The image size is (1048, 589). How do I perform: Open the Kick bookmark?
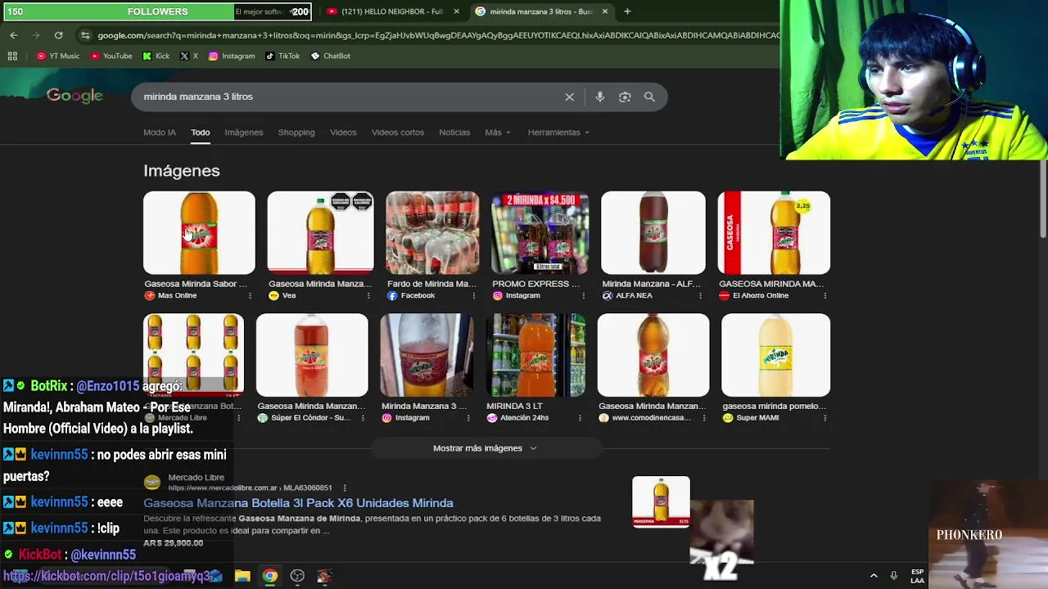pyautogui.click(x=156, y=56)
